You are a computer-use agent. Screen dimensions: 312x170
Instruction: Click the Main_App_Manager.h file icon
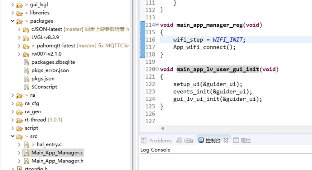click(x=26, y=161)
